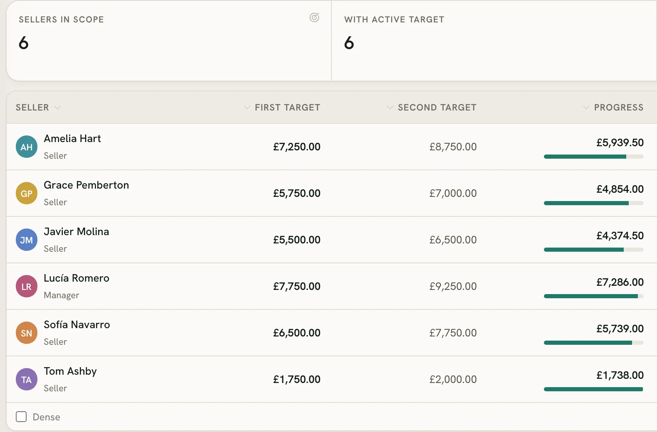Open Amelia Hart's AH avatar
The height and width of the screenshot is (432, 657).
(x=27, y=147)
